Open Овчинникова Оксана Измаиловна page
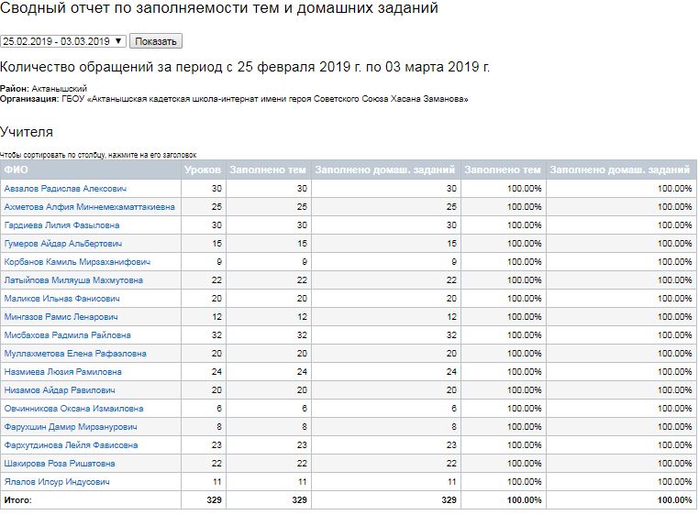Image resolution: width=699 pixels, height=515 pixels. 73,409
